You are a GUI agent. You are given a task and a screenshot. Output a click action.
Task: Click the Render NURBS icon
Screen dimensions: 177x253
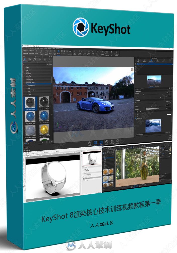click(x=46, y=52)
